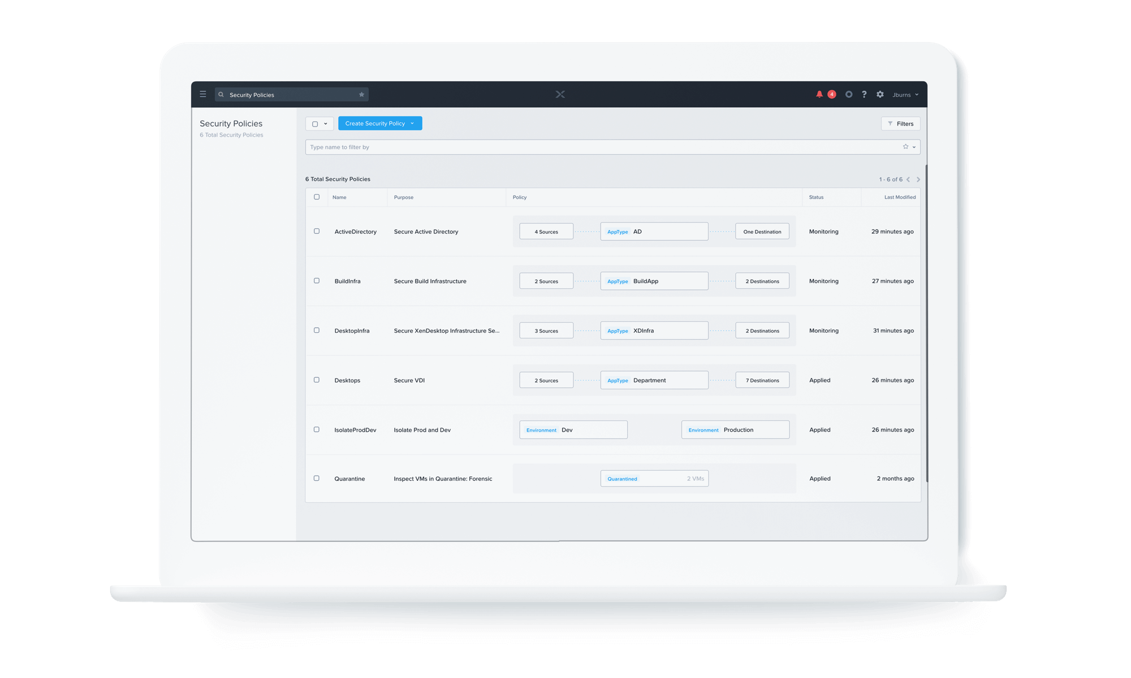1131x678 pixels.
Task: Expand the Create Security Policy dropdown
Action: pos(412,124)
